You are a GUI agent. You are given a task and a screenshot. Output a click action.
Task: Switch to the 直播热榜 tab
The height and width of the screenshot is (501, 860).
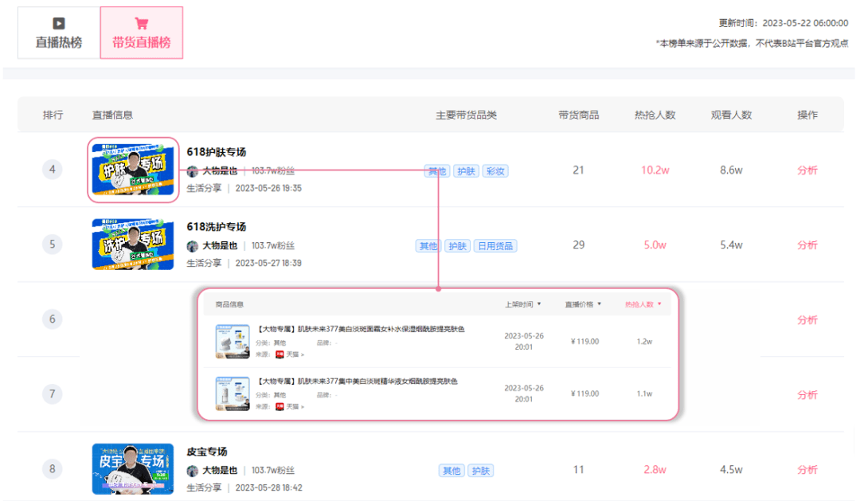[x=58, y=33]
